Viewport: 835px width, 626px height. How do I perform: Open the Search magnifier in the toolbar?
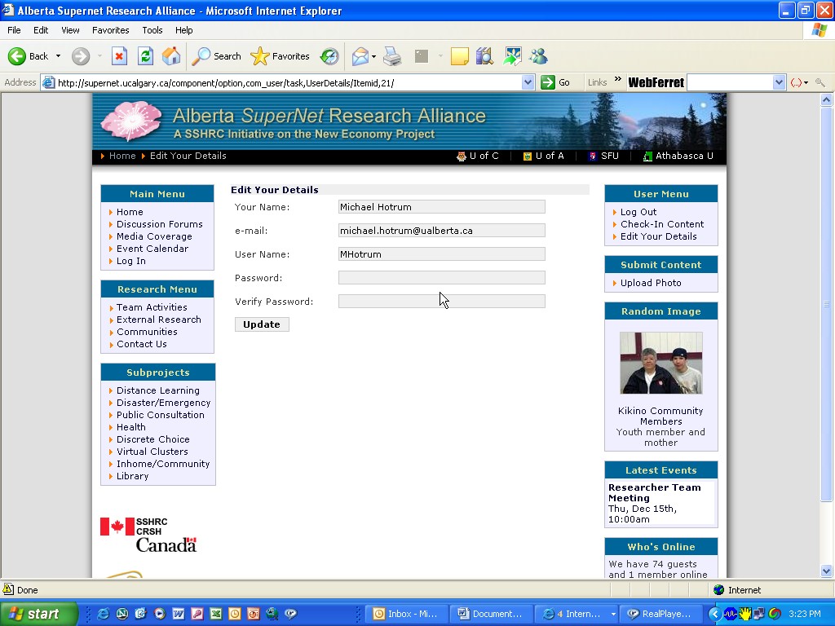coord(201,56)
